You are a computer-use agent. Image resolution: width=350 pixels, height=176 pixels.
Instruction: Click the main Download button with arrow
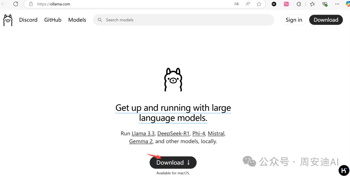[173, 162]
